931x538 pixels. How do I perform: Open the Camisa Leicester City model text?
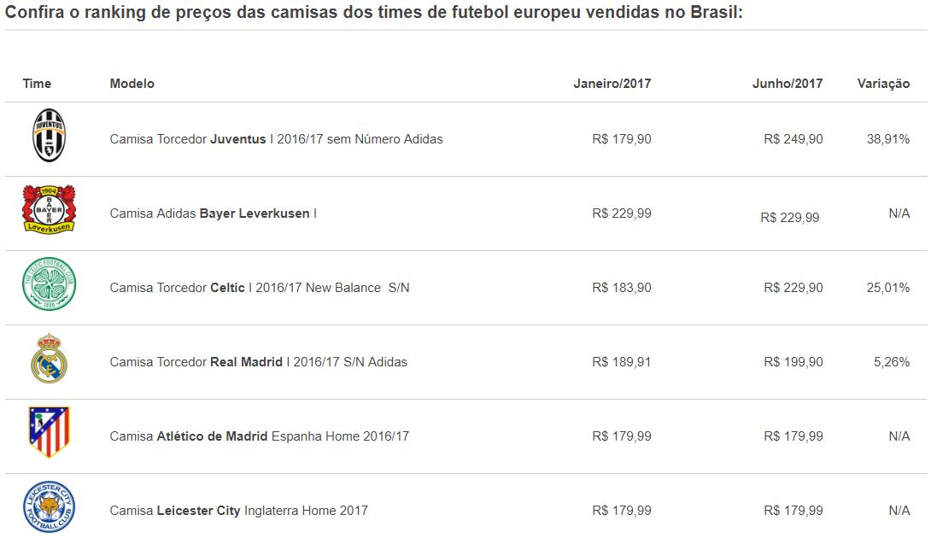click(238, 511)
